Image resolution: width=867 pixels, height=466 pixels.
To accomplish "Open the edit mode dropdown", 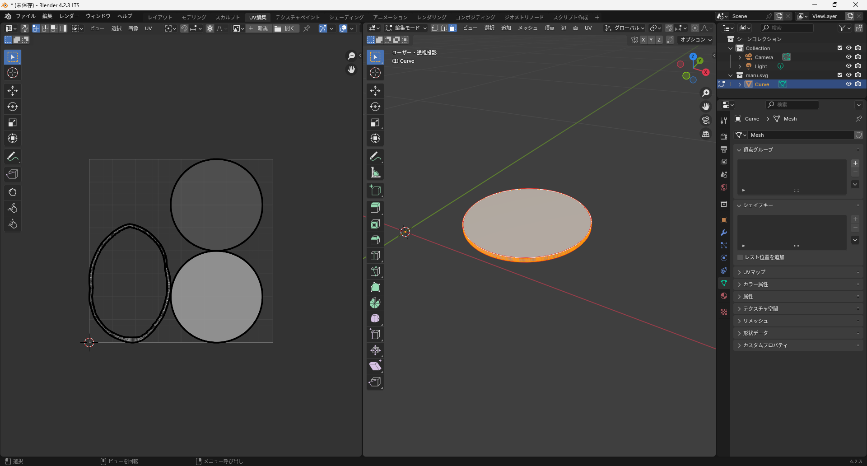I will 406,28.
